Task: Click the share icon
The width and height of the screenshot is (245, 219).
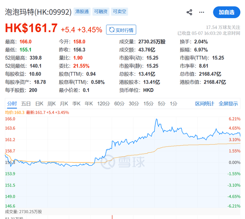Action: [189, 12]
